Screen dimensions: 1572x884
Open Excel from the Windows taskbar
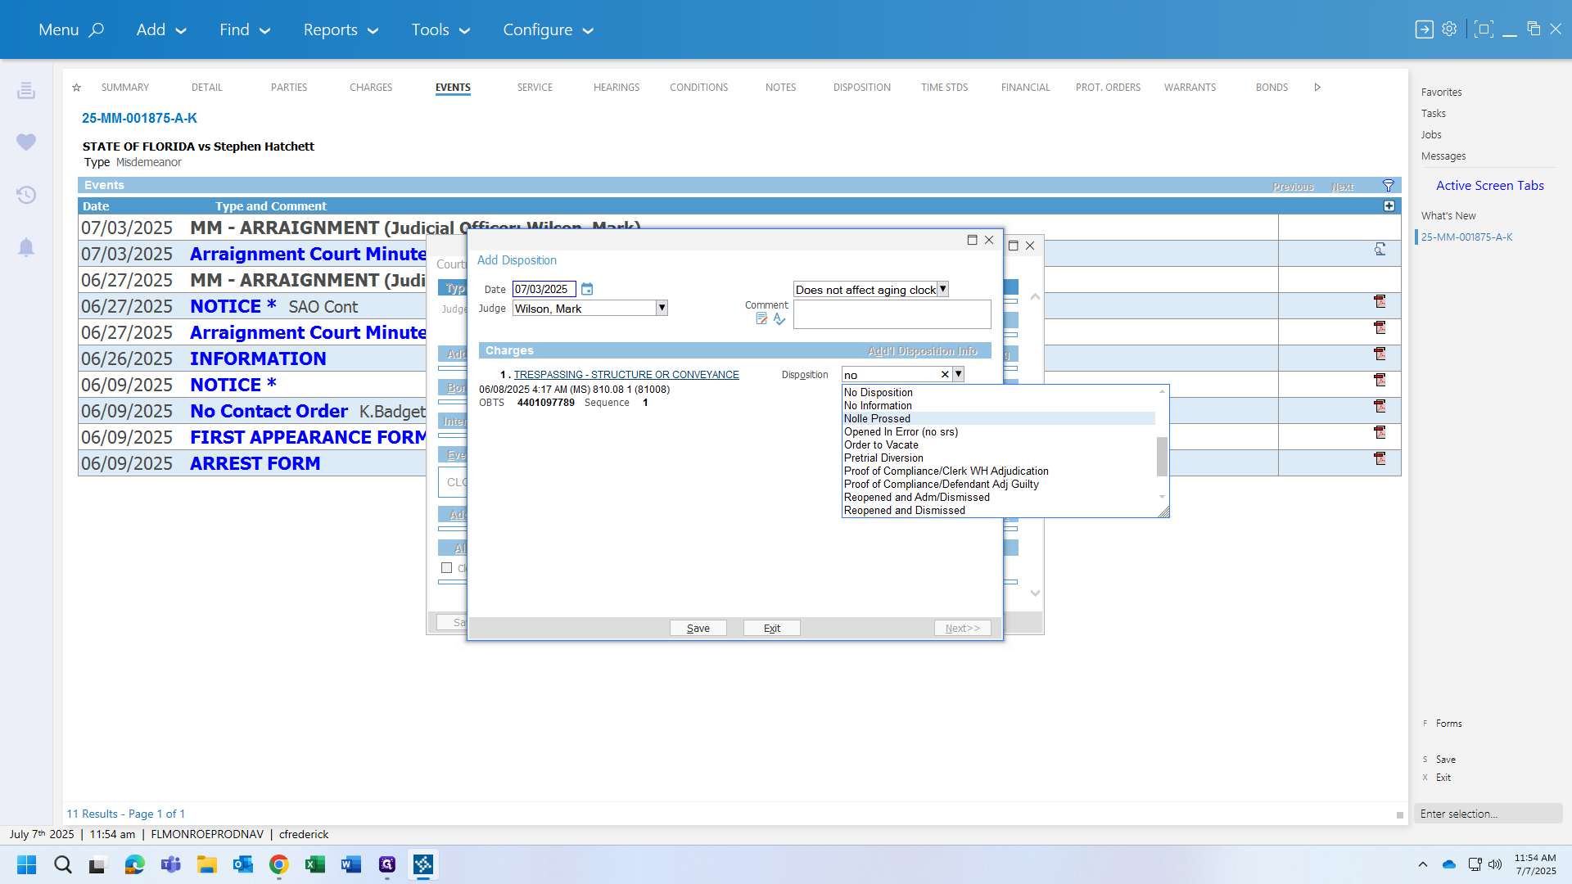[x=315, y=864]
